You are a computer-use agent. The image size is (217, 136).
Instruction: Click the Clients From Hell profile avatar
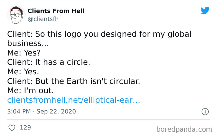pyautogui.click(x=16, y=15)
